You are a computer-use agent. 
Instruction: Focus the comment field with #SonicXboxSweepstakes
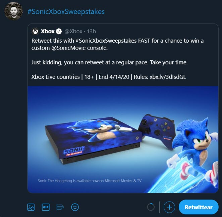click(66, 12)
